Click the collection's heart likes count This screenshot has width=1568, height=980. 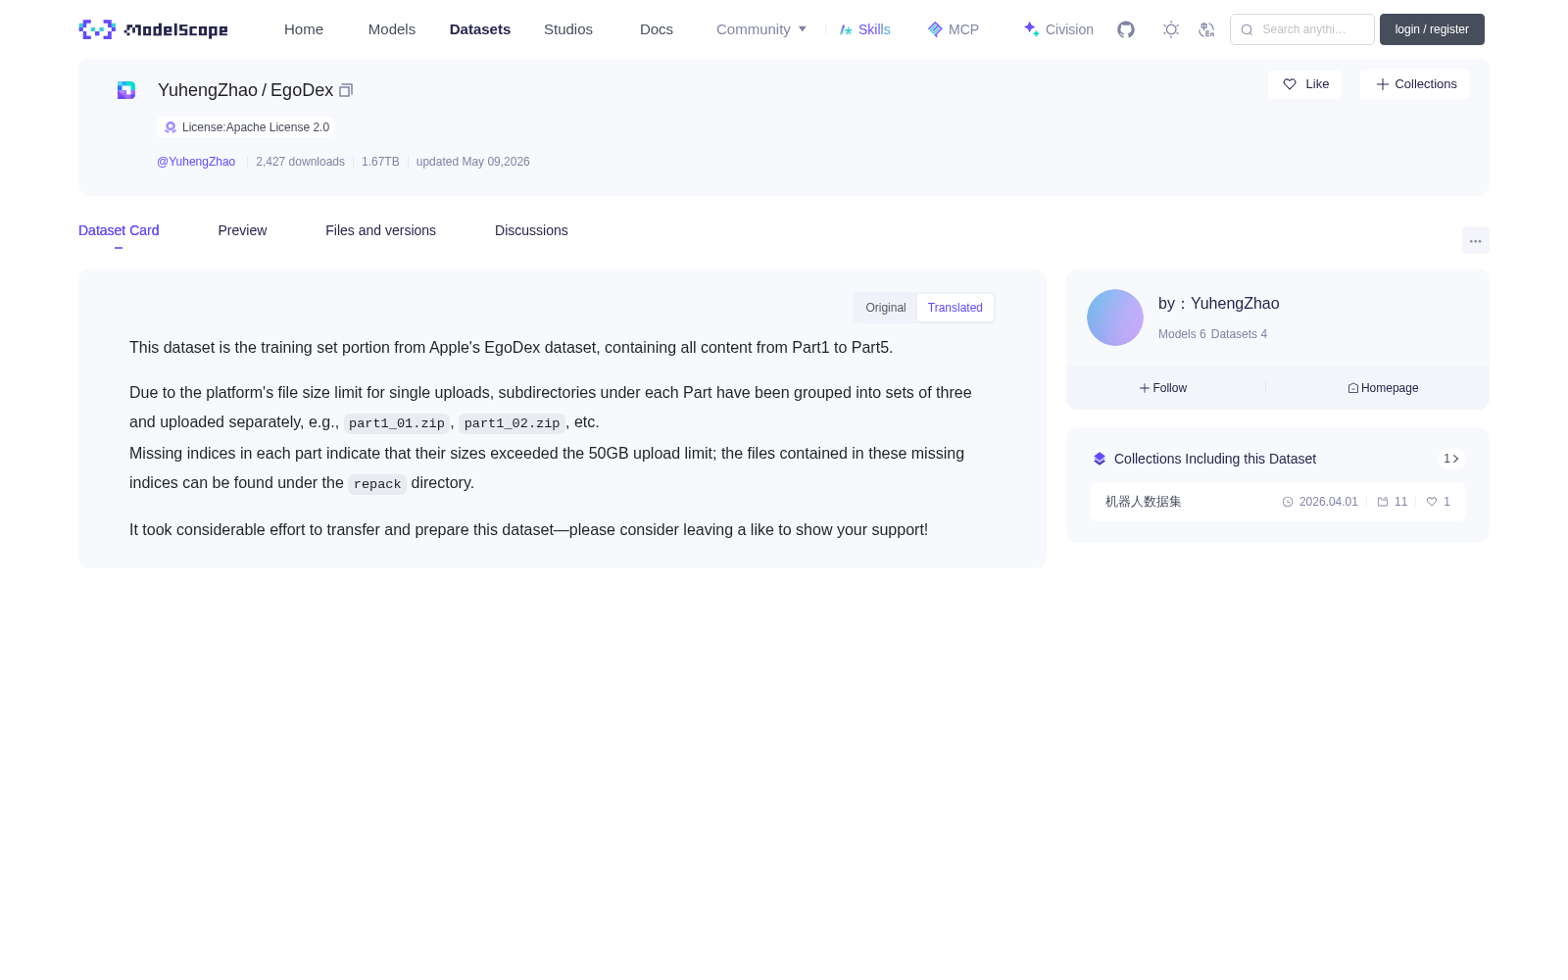point(1439,502)
